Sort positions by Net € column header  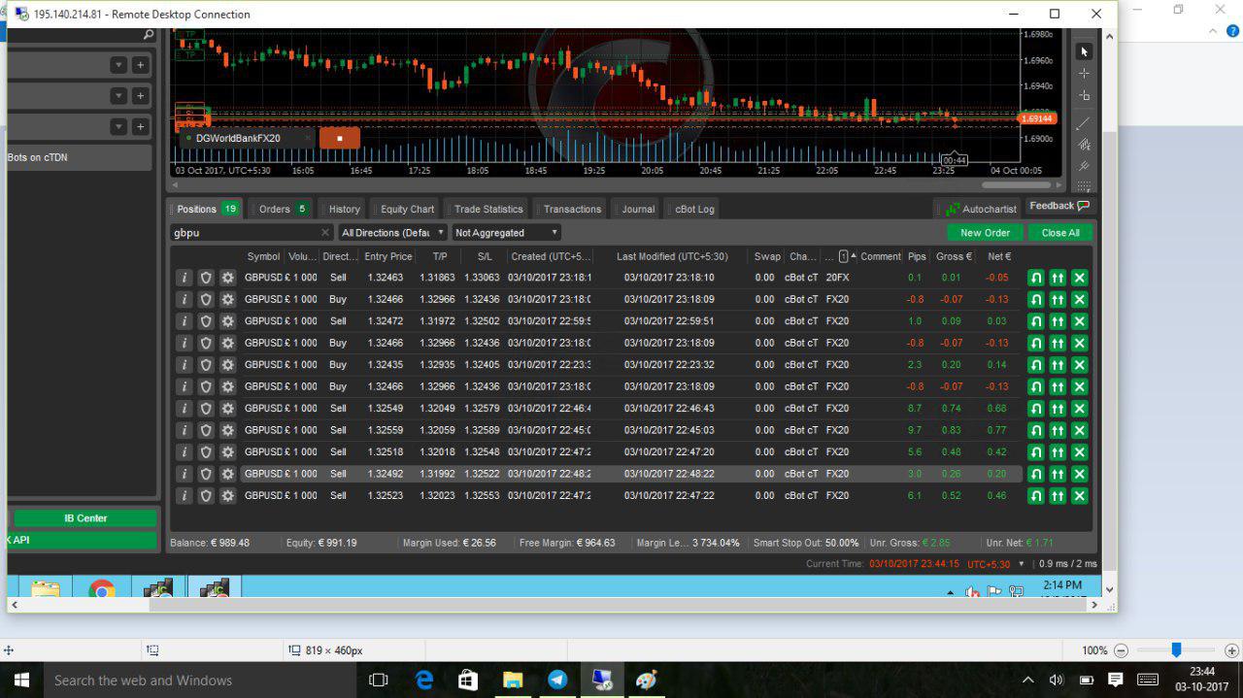(x=999, y=256)
